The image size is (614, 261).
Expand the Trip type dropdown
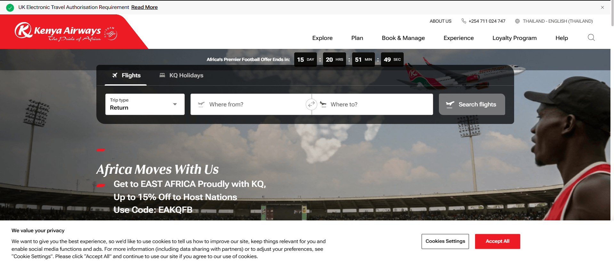click(x=145, y=104)
